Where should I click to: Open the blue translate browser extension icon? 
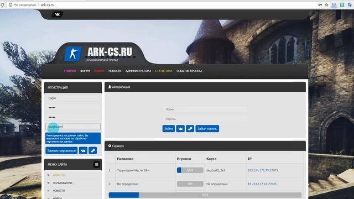pos(350,5)
